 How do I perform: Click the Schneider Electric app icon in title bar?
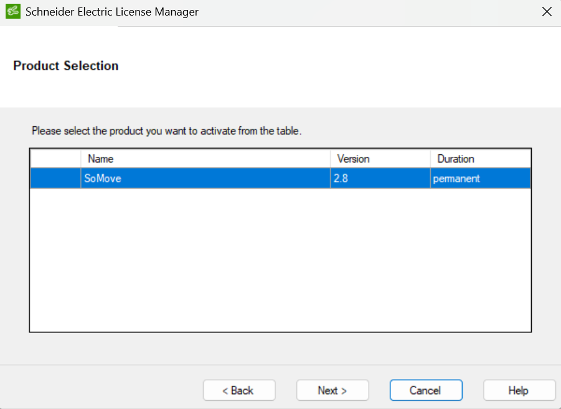tap(13, 11)
